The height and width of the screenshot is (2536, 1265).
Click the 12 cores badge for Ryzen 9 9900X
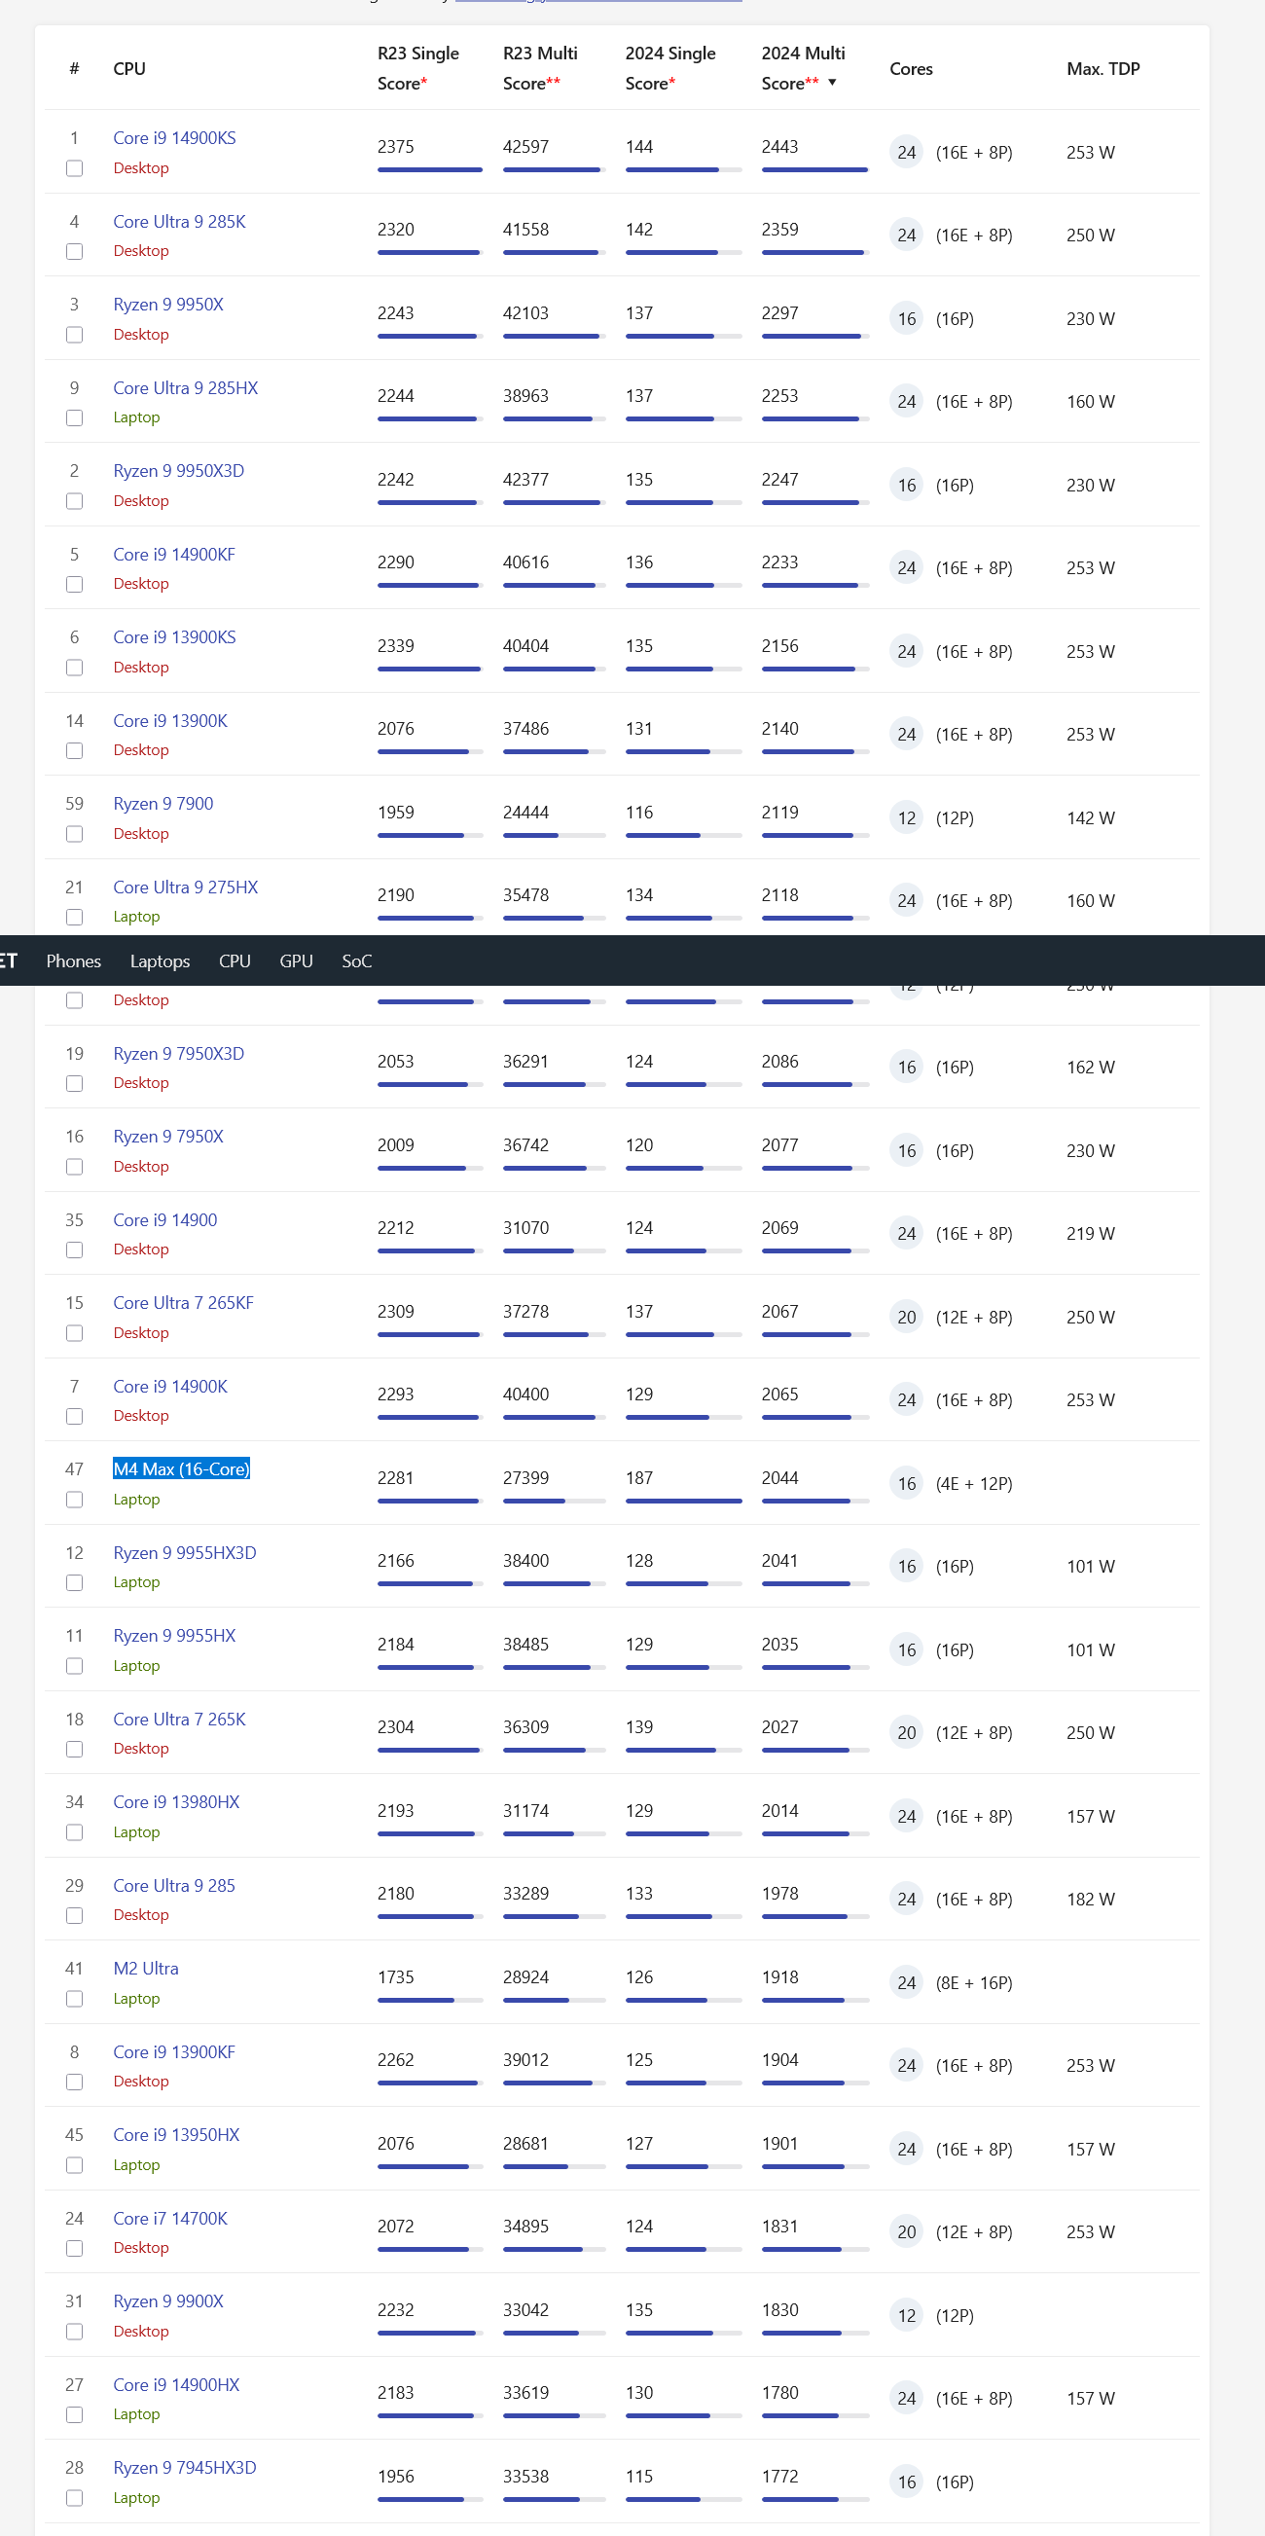coord(906,2315)
